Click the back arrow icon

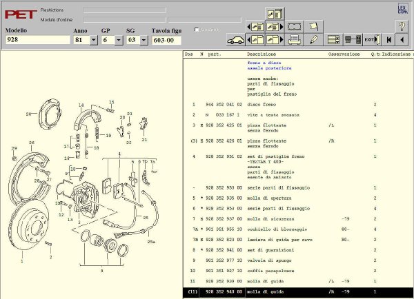coord(402,40)
